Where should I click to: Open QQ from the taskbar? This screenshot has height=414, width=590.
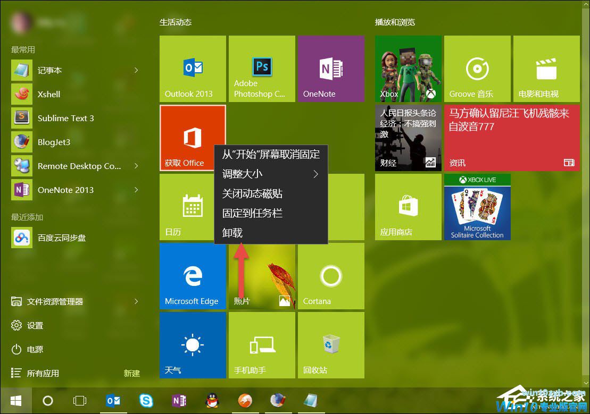212,401
